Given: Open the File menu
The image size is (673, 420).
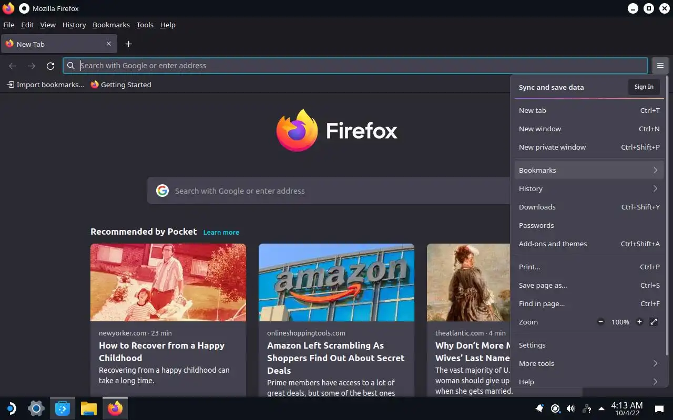Looking at the screenshot, I should [8, 25].
